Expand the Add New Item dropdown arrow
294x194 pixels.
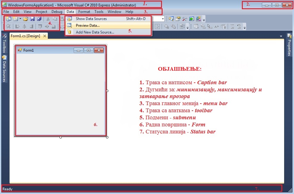20,19
